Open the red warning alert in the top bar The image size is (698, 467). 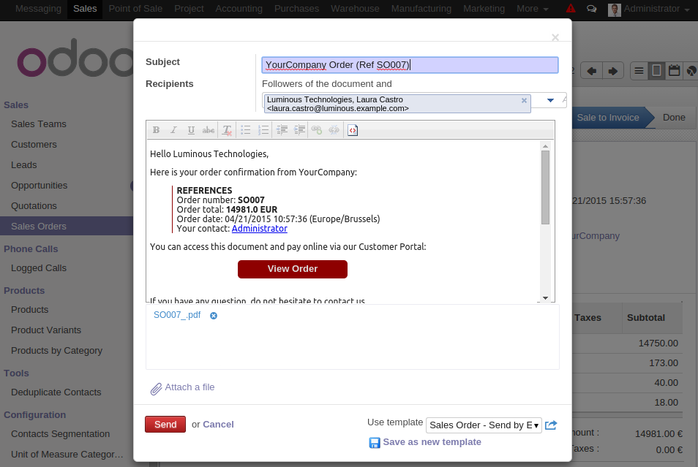tap(571, 8)
